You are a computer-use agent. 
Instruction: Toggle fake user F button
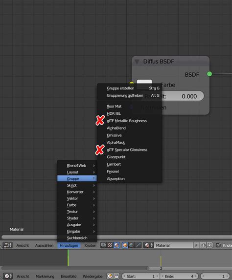(x=196, y=245)
